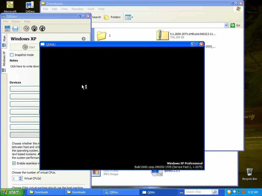Select the JPEG Image thumbnail in rear Downloads window
This screenshot has width=262, height=196.
(x=96, y=173)
